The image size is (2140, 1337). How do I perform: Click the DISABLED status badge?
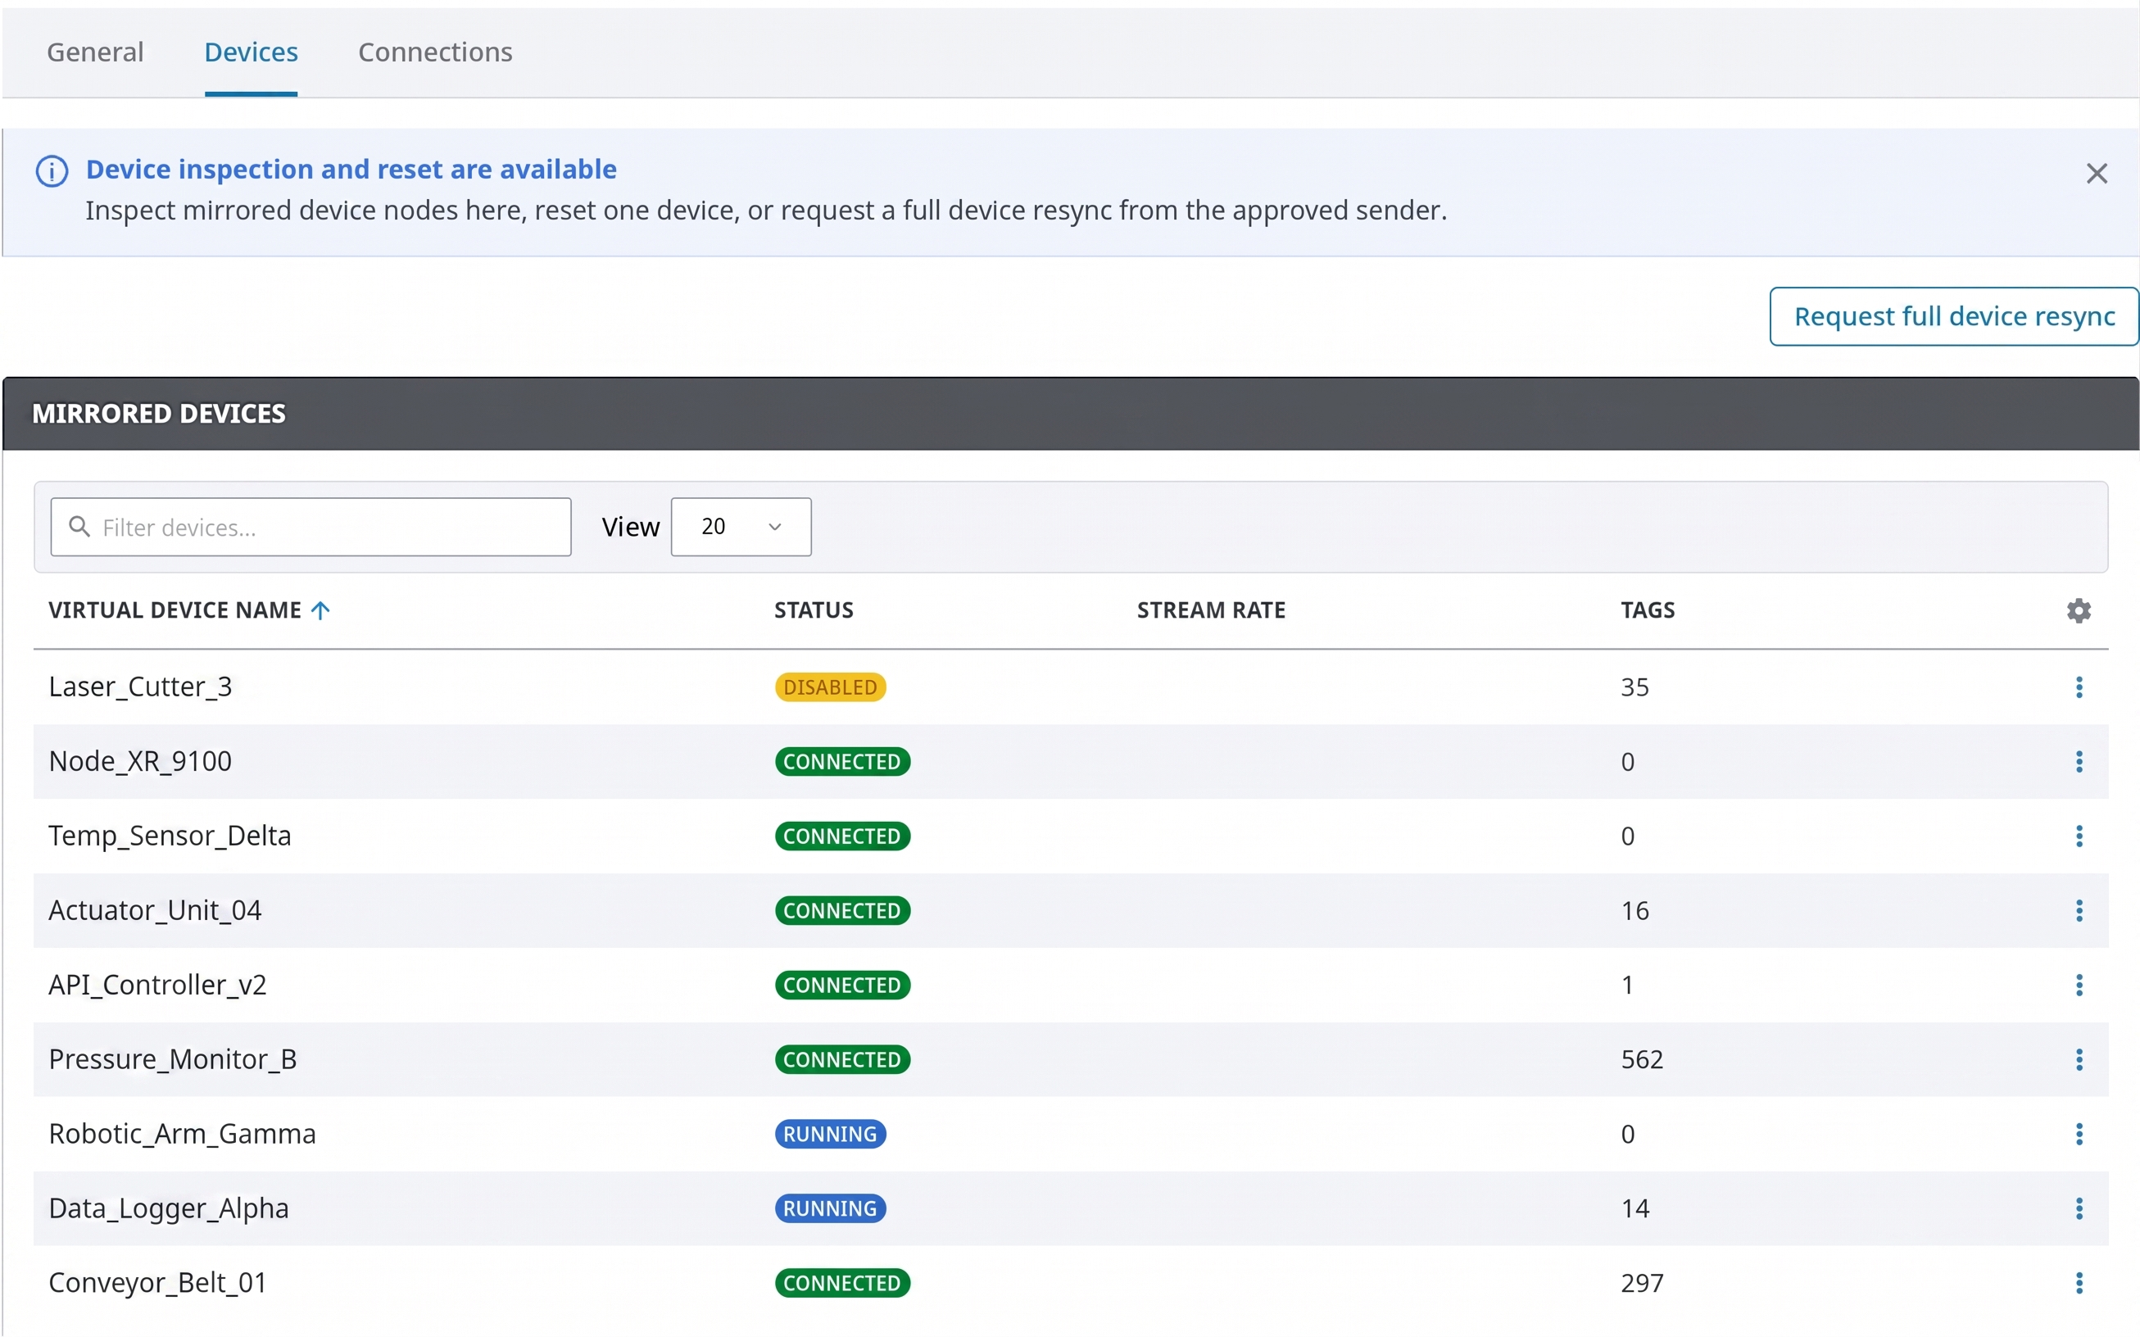coord(829,687)
